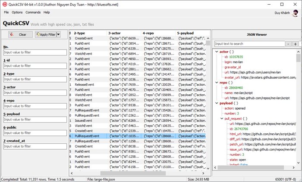The height and width of the screenshot is (182, 302).
Task: Select the issue_url tree entry
Action: (x=262, y=149)
